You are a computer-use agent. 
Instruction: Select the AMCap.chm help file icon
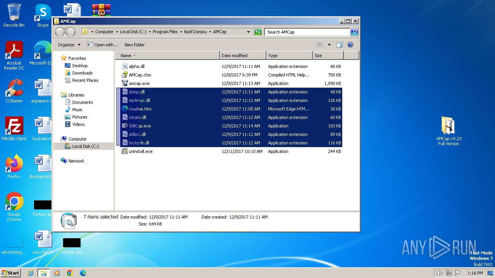pos(125,75)
